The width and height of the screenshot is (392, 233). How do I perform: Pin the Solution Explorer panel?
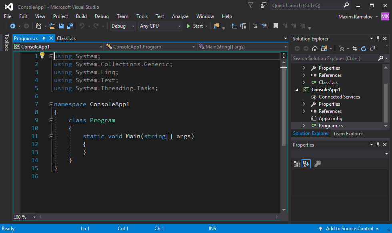click(378, 38)
